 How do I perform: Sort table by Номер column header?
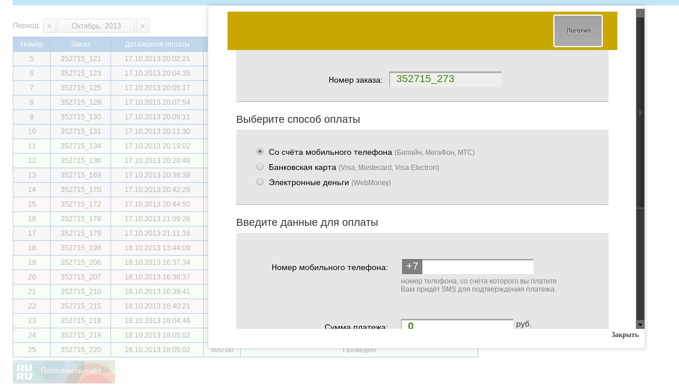click(x=31, y=44)
